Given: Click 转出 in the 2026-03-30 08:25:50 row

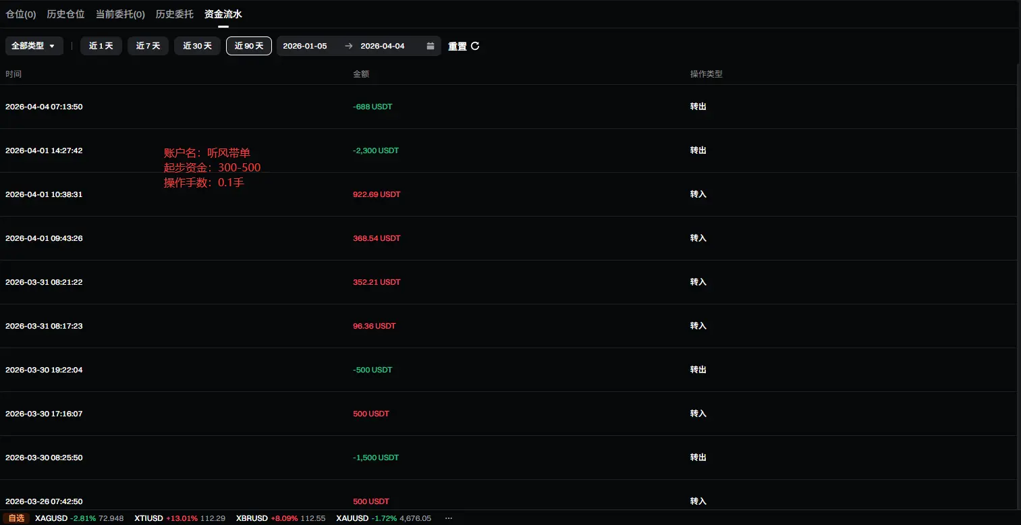Looking at the screenshot, I should click(x=698, y=458).
